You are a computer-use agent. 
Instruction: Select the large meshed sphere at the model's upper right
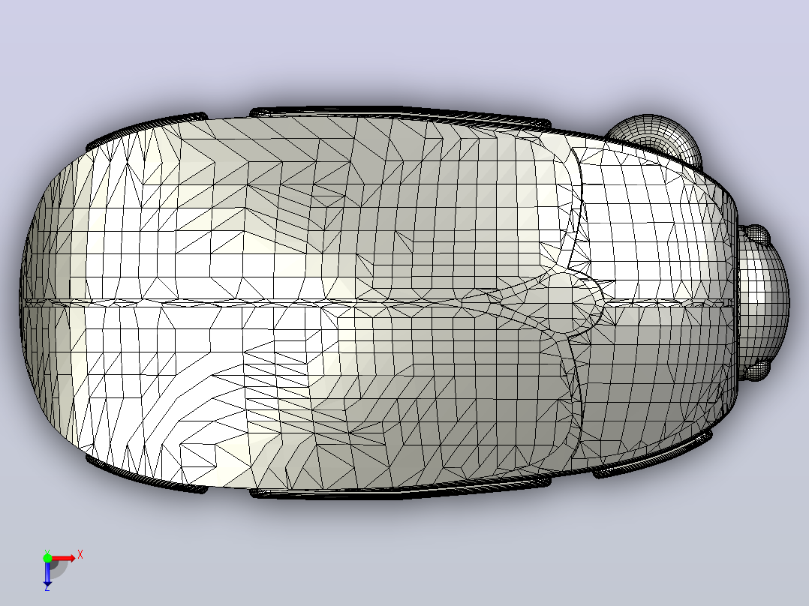click(656, 138)
